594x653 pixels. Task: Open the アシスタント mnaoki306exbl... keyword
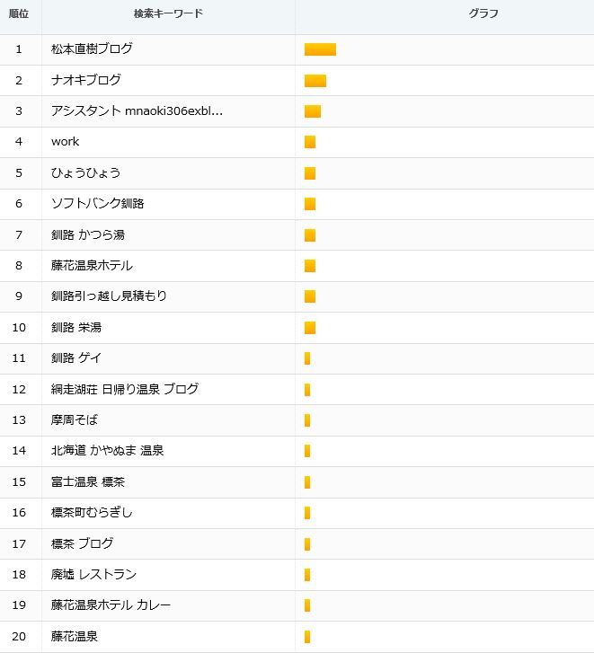[137, 110]
